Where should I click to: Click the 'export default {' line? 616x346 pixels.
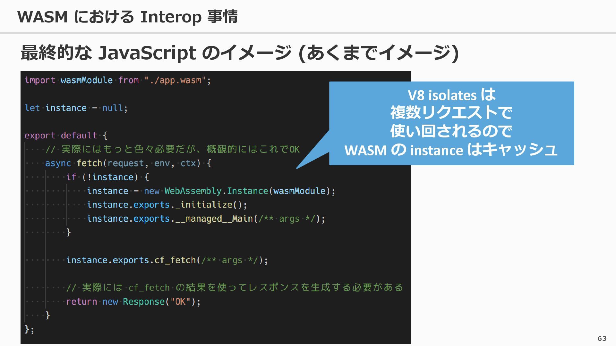click(x=66, y=136)
